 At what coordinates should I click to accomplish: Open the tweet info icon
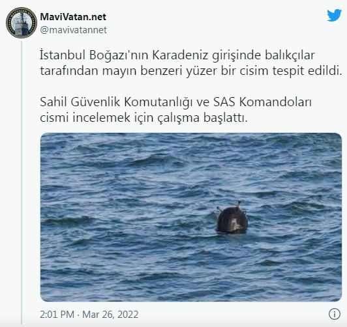(x=334, y=314)
